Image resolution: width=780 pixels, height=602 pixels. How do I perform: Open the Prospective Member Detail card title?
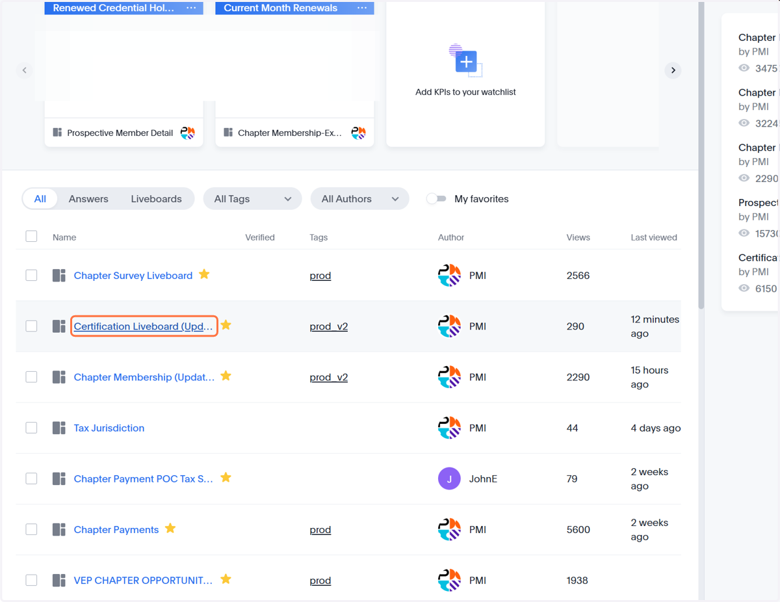pos(120,133)
